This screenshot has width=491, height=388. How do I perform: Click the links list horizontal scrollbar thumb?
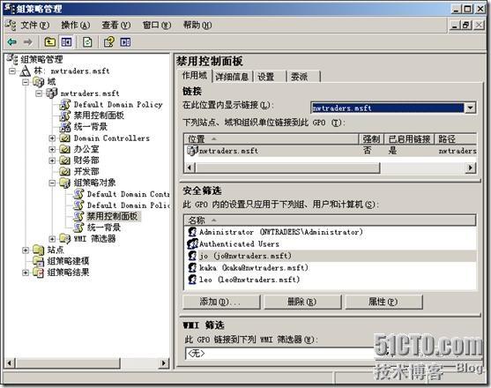(x=287, y=168)
